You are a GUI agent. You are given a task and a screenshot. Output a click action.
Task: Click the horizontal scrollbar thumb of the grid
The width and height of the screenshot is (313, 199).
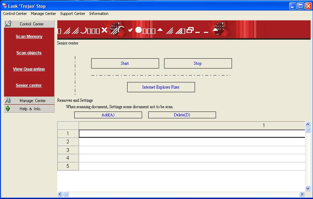coord(66,194)
